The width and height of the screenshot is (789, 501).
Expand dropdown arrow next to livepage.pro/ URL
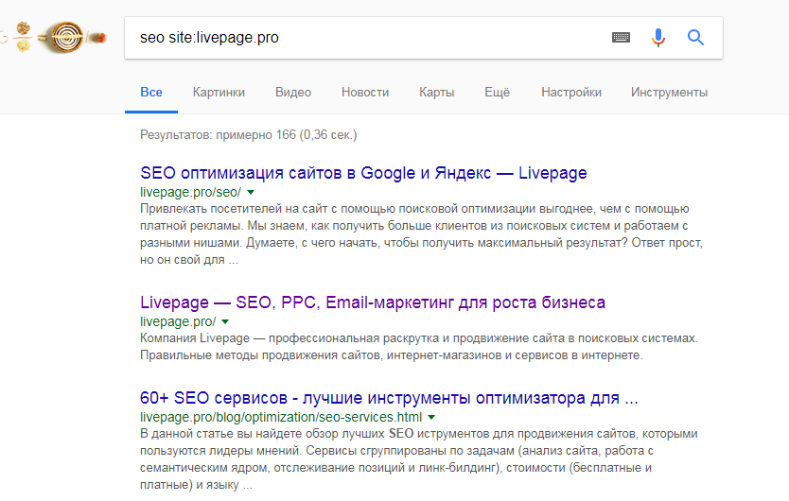(x=225, y=321)
